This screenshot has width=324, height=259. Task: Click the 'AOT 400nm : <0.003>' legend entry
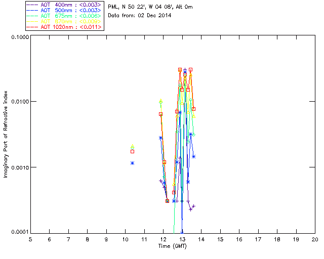(64, 5)
